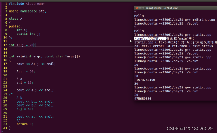Click the main function signature on line 15
217x133 pixels.
(44, 56)
